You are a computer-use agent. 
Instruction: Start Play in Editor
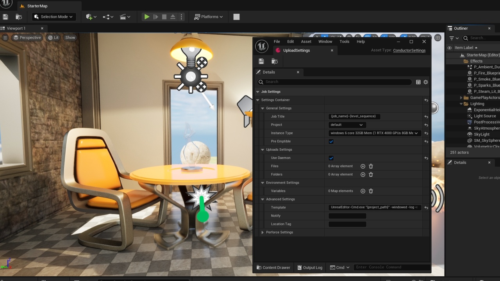tap(147, 17)
